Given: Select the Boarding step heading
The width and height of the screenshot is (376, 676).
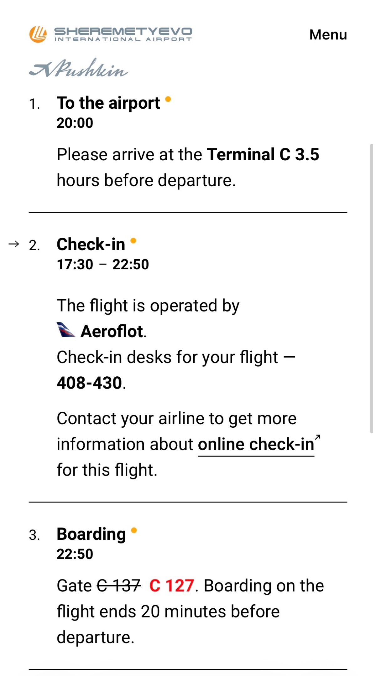Looking at the screenshot, I should [x=91, y=534].
